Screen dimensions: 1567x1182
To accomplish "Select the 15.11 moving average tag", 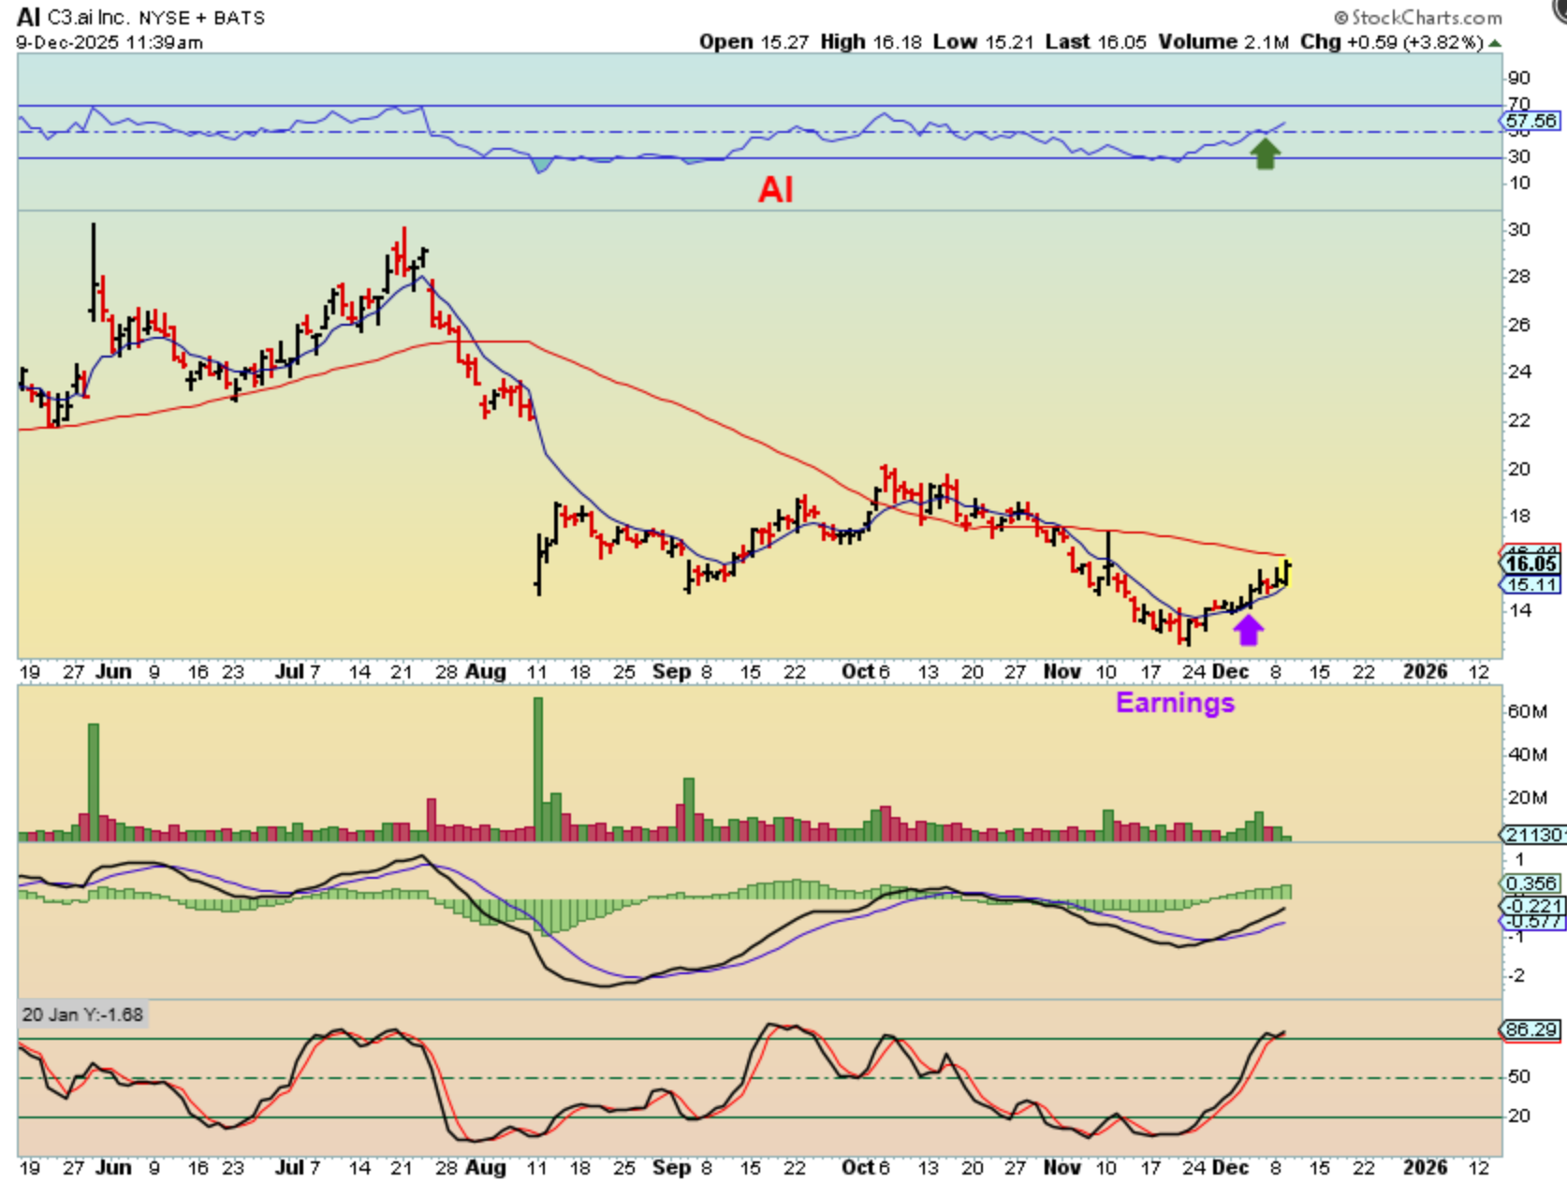I will (1531, 585).
